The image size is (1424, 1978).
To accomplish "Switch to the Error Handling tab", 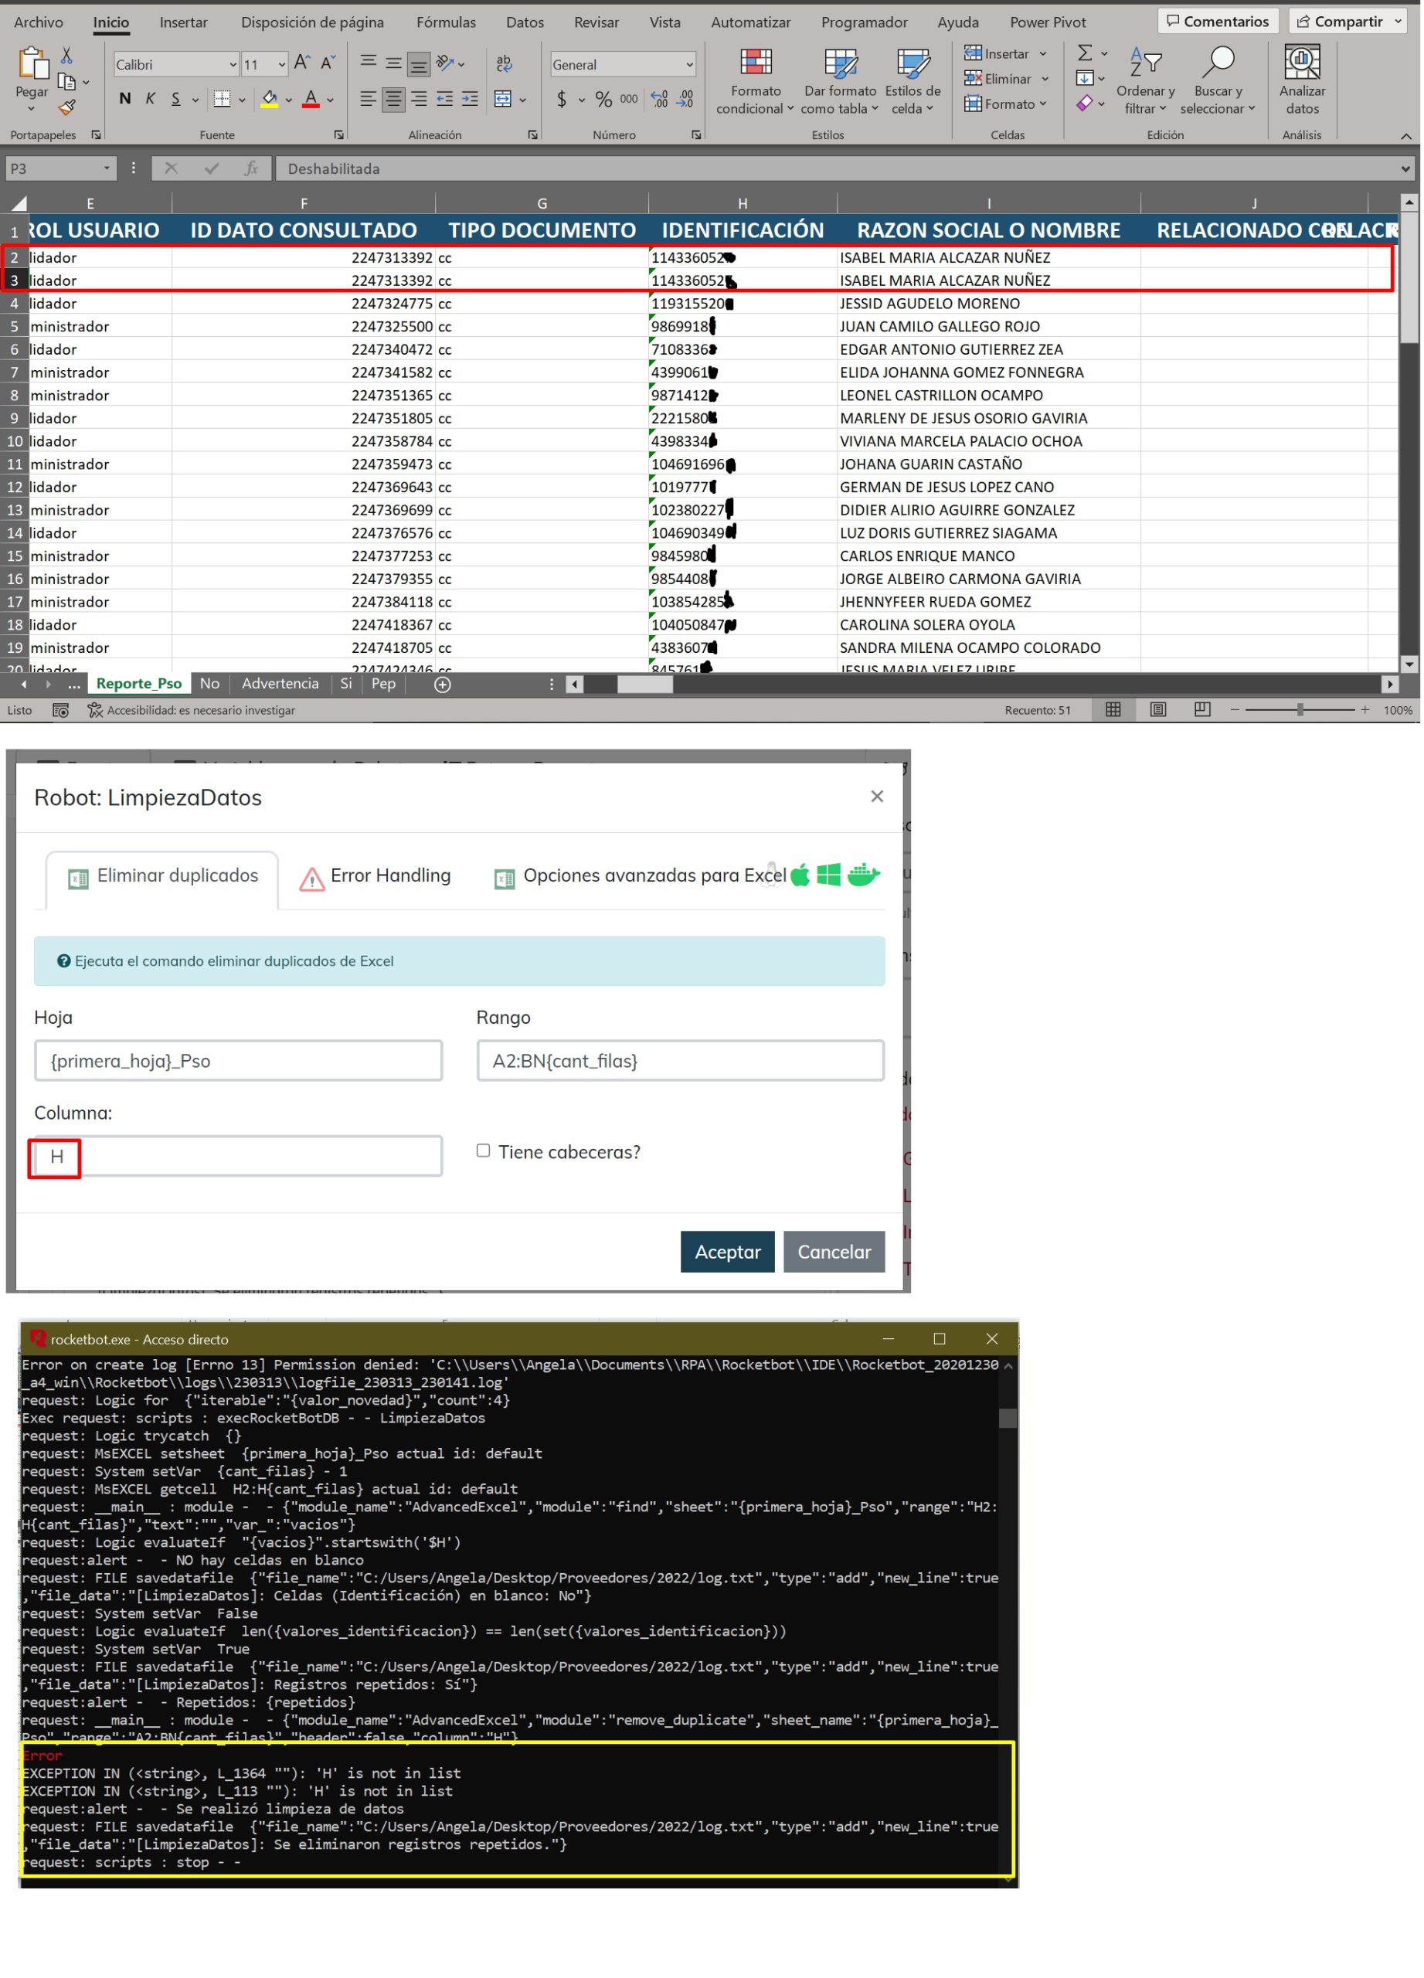I will click(x=376, y=876).
